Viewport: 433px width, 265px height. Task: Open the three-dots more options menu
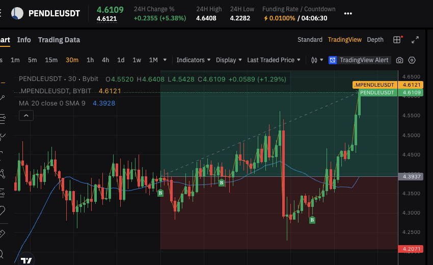pyautogui.click(x=348, y=13)
